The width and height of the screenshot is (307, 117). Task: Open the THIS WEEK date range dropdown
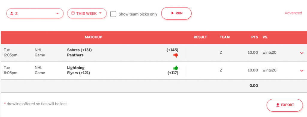(87, 13)
